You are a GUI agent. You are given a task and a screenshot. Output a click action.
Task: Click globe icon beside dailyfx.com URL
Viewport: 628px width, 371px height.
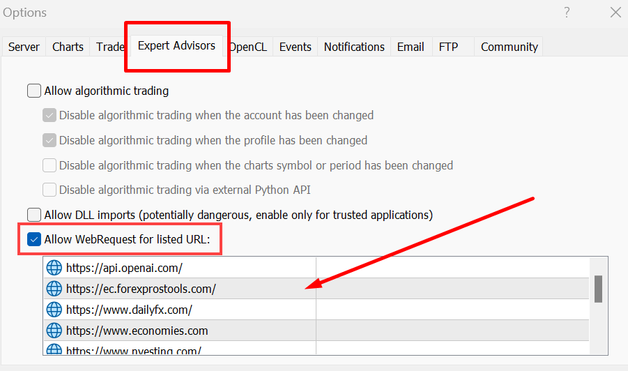[x=54, y=310]
